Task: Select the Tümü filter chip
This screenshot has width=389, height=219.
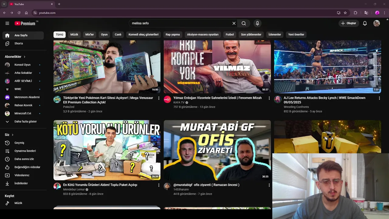Action: (x=60, y=35)
